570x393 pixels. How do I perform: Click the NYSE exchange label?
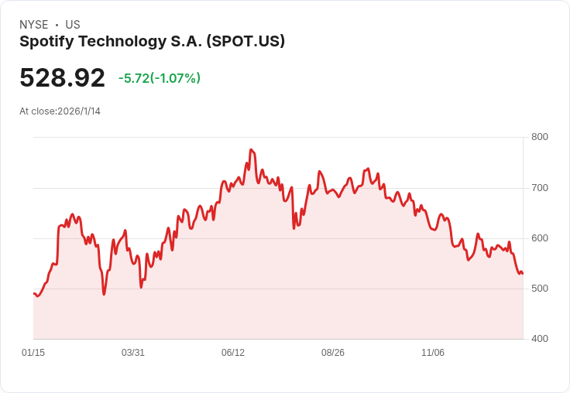click(x=34, y=25)
